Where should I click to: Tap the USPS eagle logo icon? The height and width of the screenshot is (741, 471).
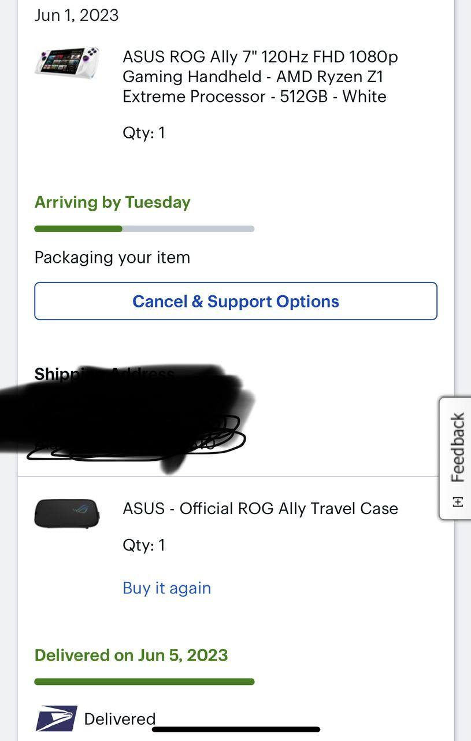click(x=56, y=718)
